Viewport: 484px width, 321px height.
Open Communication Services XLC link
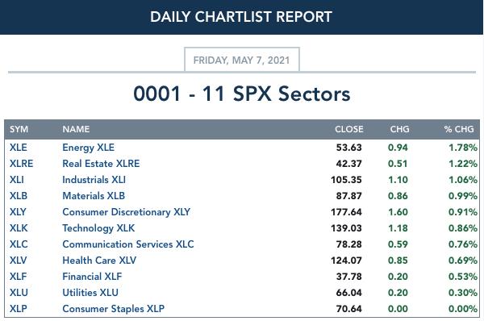click(128, 244)
